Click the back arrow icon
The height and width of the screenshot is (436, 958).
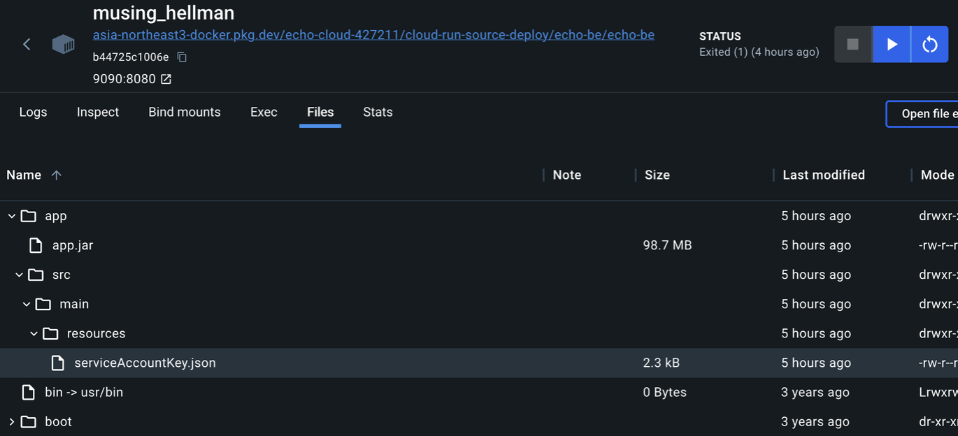[27, 45]
